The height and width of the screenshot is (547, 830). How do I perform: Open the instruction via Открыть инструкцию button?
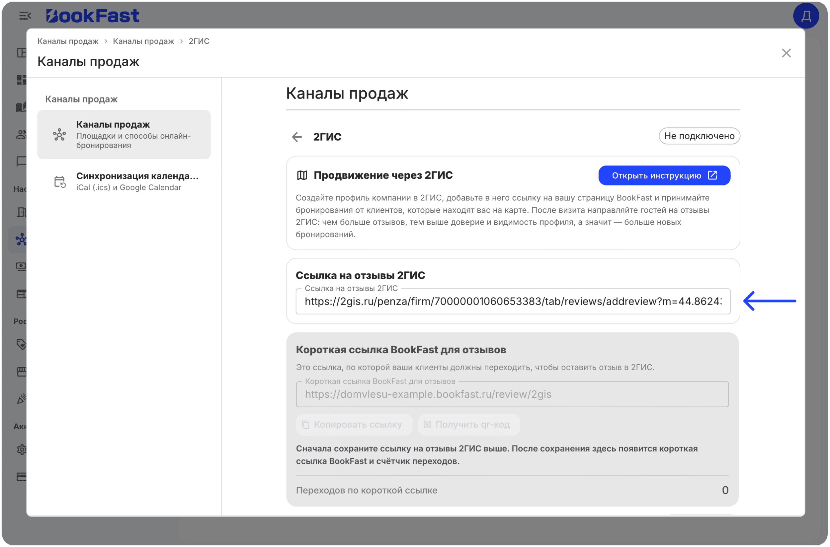coord(664,175)
